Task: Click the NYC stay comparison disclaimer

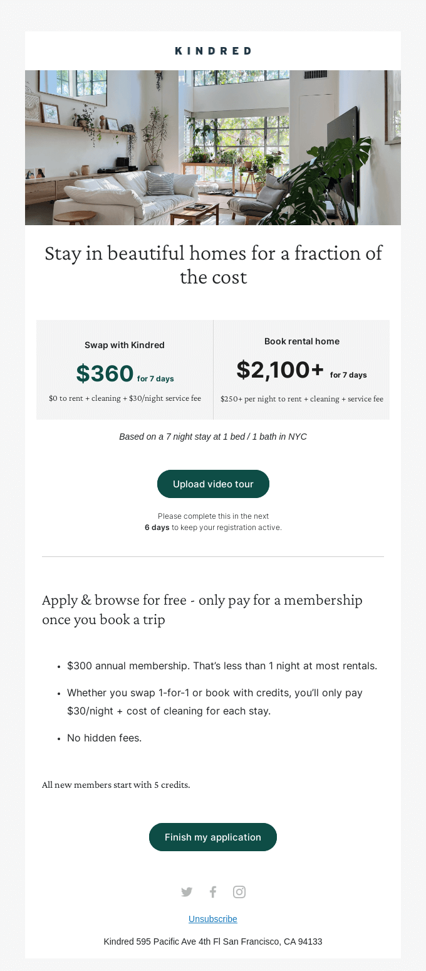Action: [x=213, y=436]
